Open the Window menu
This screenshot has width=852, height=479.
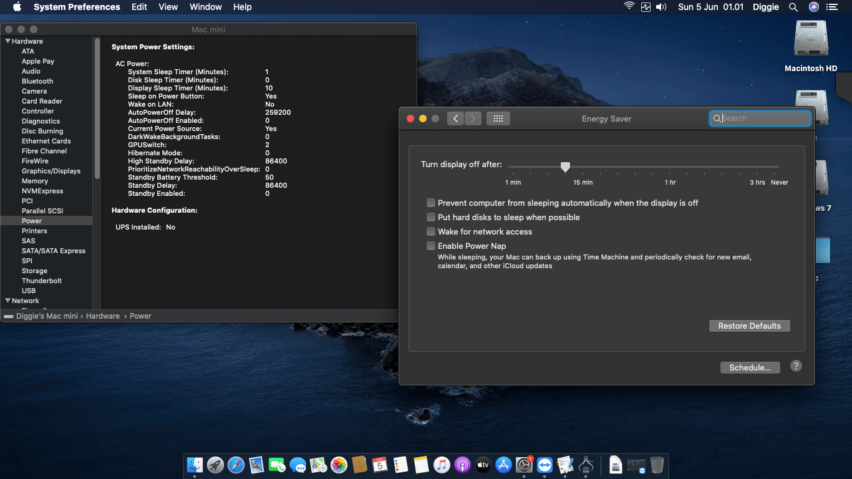(205, 7)
